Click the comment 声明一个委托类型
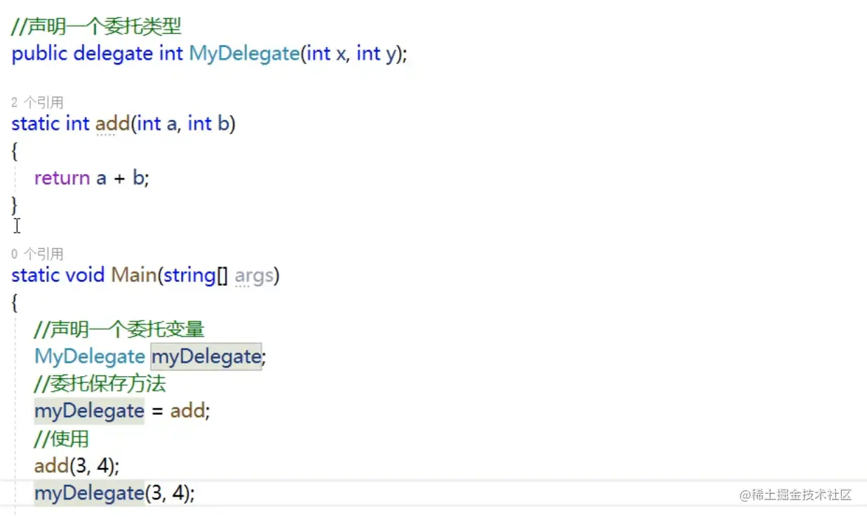This screenshot has width=867, height=517. [95, 25]
